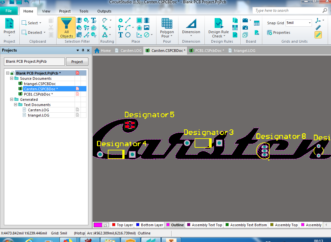Click the set origin axes icon
This screenshot has width=331, height=242.
(x=318, y=20)
